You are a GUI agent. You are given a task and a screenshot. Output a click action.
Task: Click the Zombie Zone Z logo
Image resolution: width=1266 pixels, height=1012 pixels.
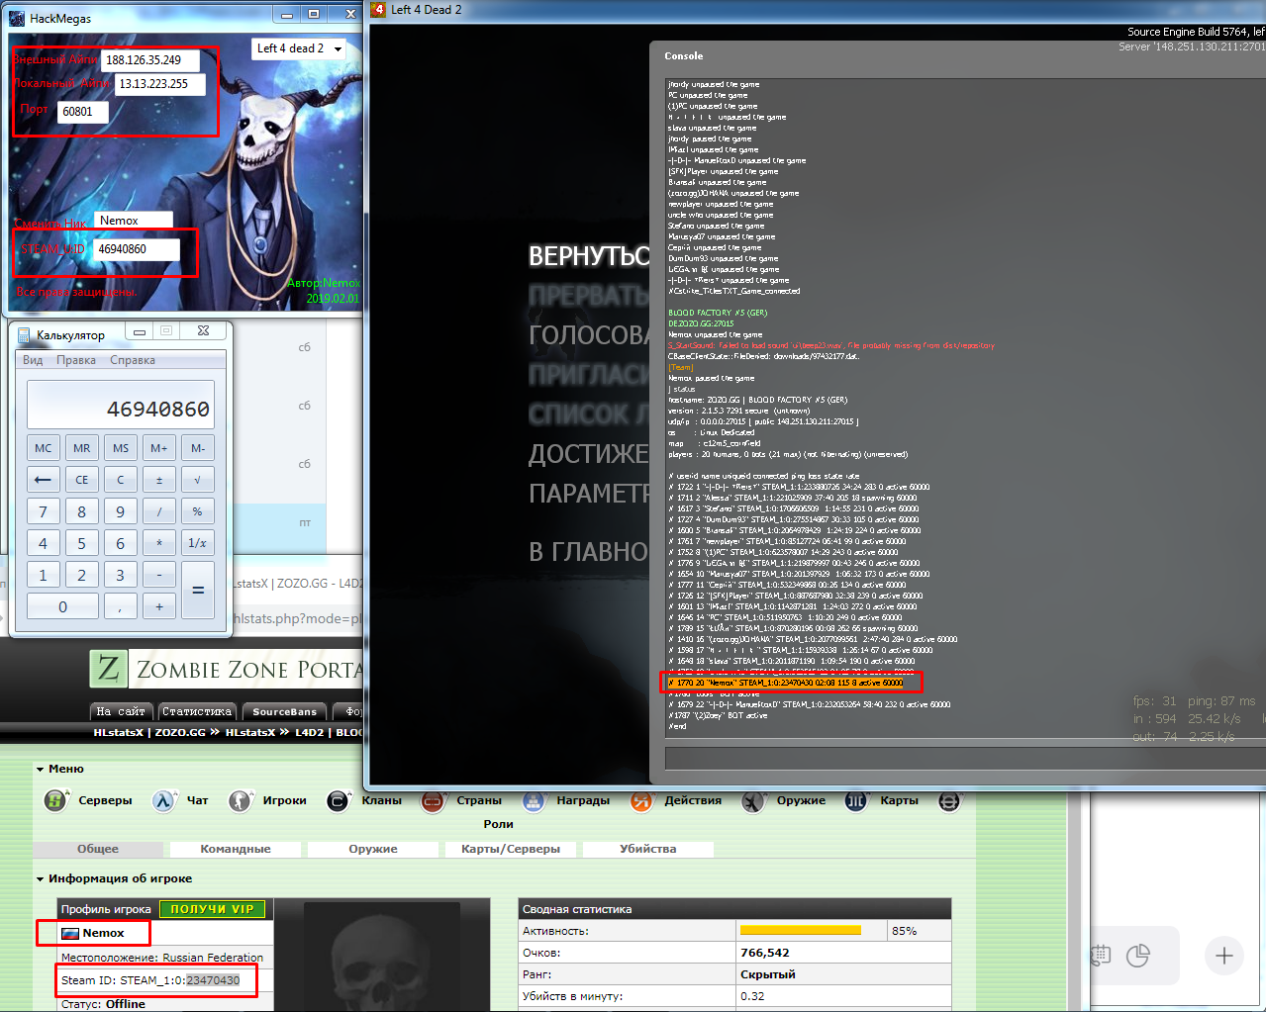109,670
